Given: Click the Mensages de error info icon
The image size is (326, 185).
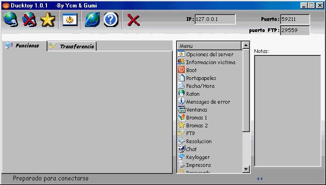Looking at the screenshot, I should click(181, 101).
